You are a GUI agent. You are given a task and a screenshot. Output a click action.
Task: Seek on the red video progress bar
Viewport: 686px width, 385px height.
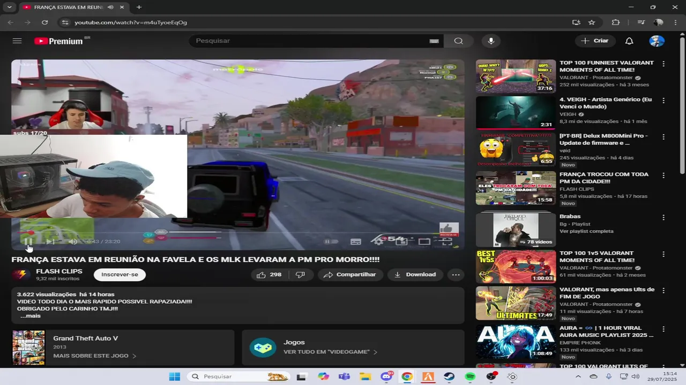[x=237, y=233]
